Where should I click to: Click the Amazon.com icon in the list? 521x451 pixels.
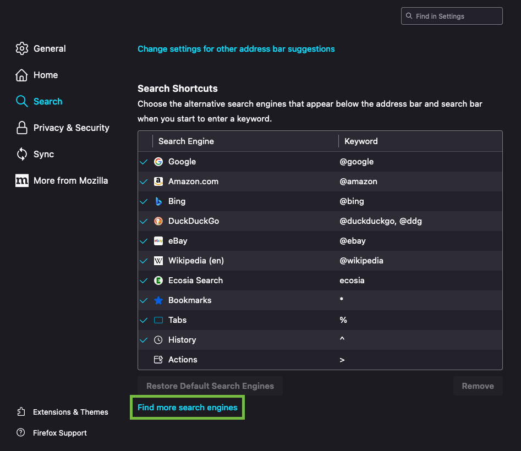158,182
